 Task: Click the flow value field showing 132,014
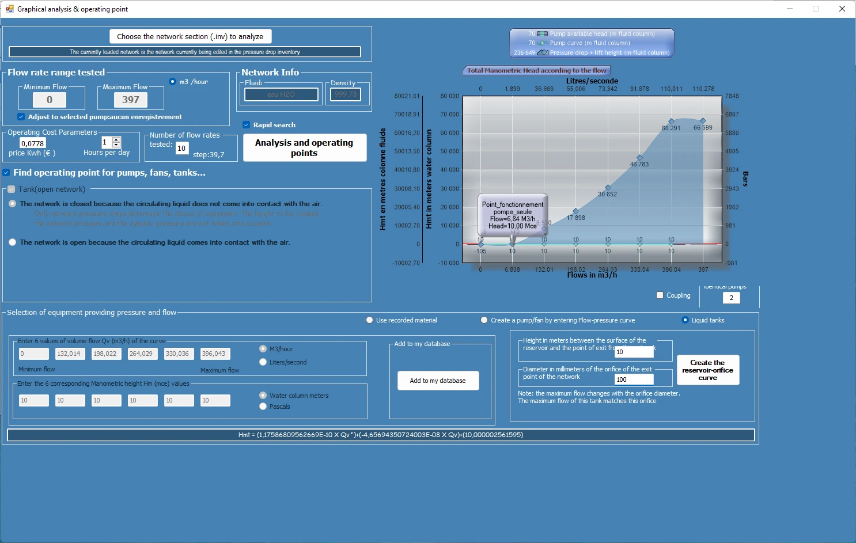pos(70,354)
